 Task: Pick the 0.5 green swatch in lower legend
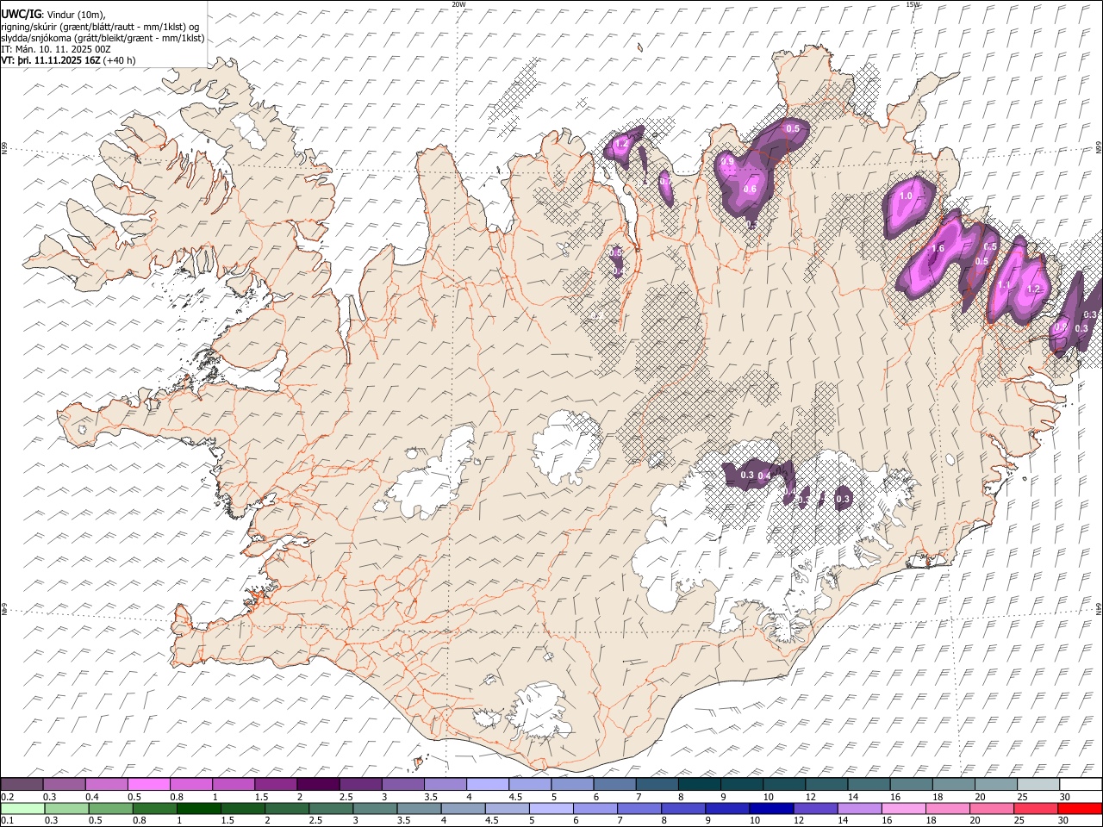pyautogui.click(x=110, y=809)
